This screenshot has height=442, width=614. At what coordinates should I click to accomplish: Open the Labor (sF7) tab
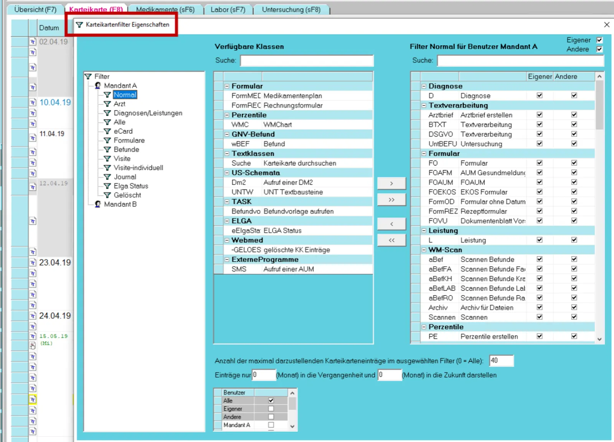pyautogui.click(x=228, y=10)
